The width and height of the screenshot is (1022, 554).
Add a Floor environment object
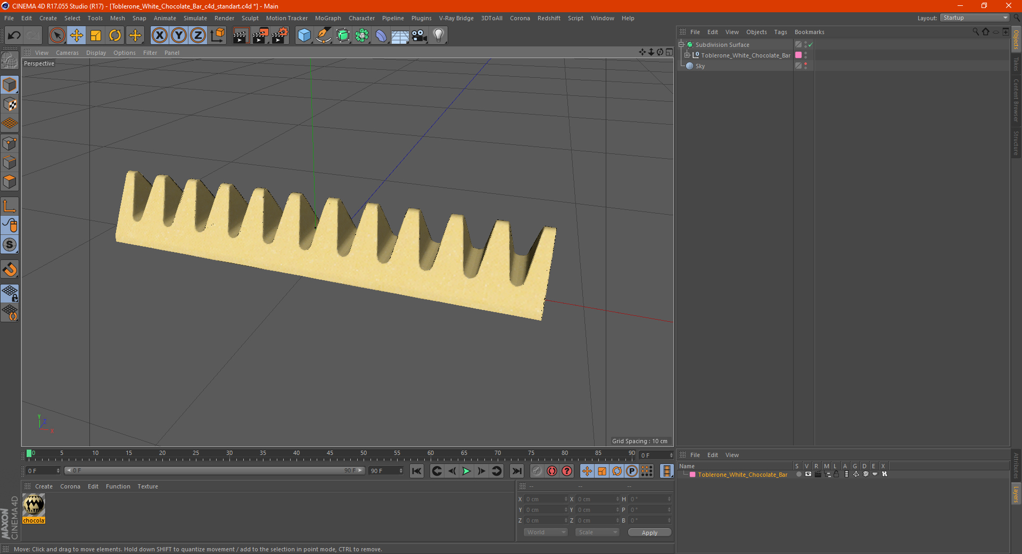tap(400, 36)
